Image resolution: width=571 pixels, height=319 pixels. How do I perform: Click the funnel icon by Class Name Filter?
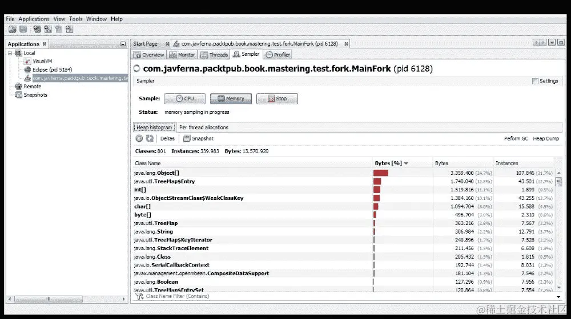pyautogui.click(x=139, y=296)
